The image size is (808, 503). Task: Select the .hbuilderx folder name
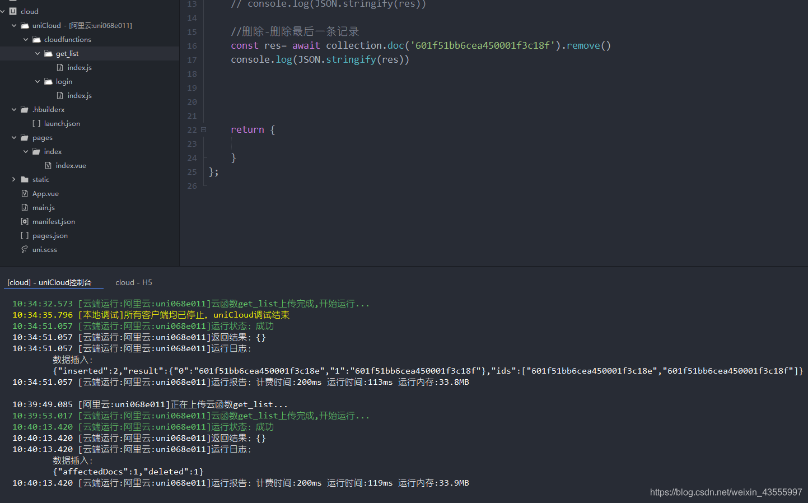pyautogui.click(x=49, y=109)
